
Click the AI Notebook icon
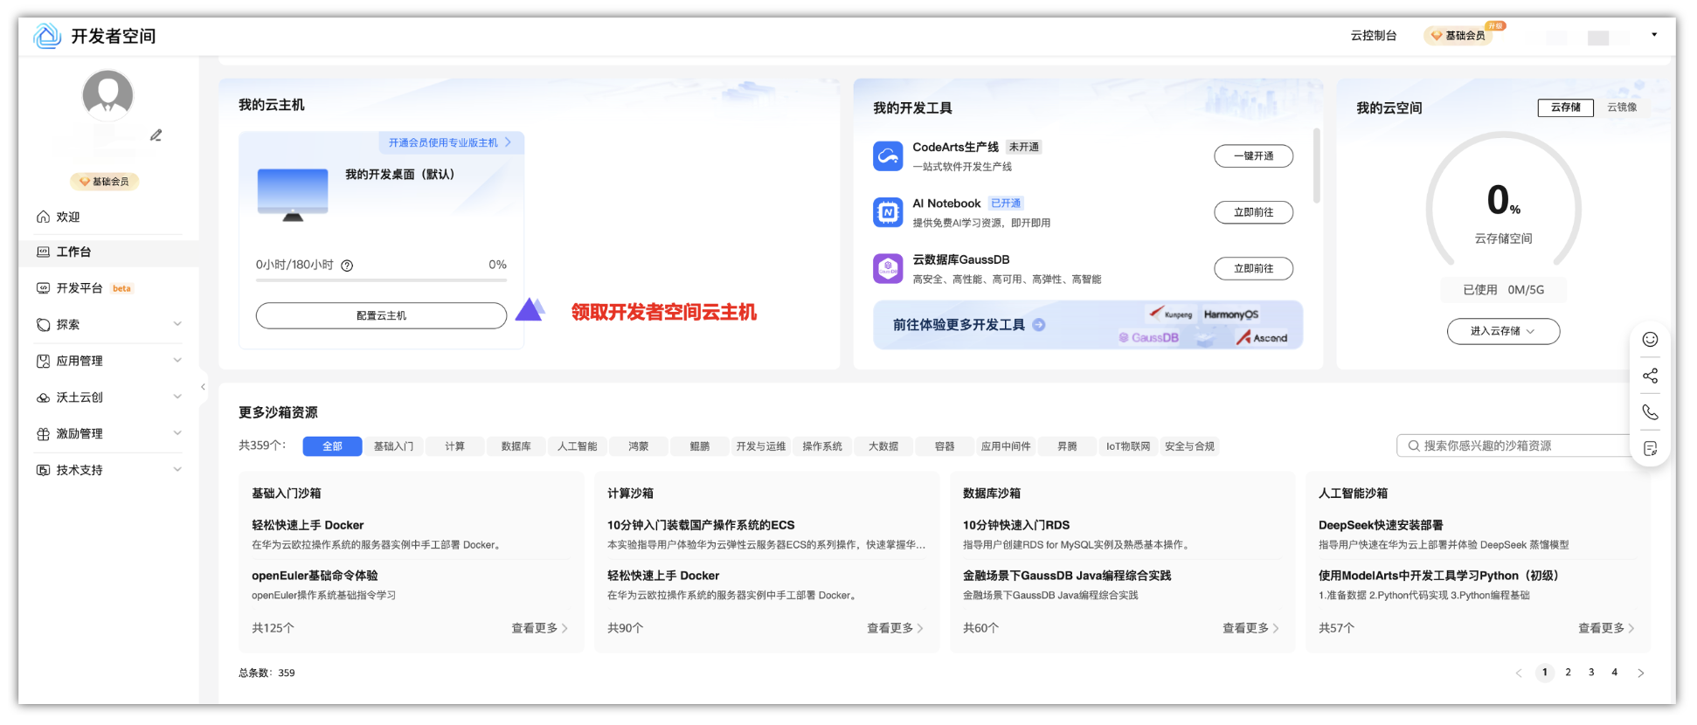tap(888, 212)
